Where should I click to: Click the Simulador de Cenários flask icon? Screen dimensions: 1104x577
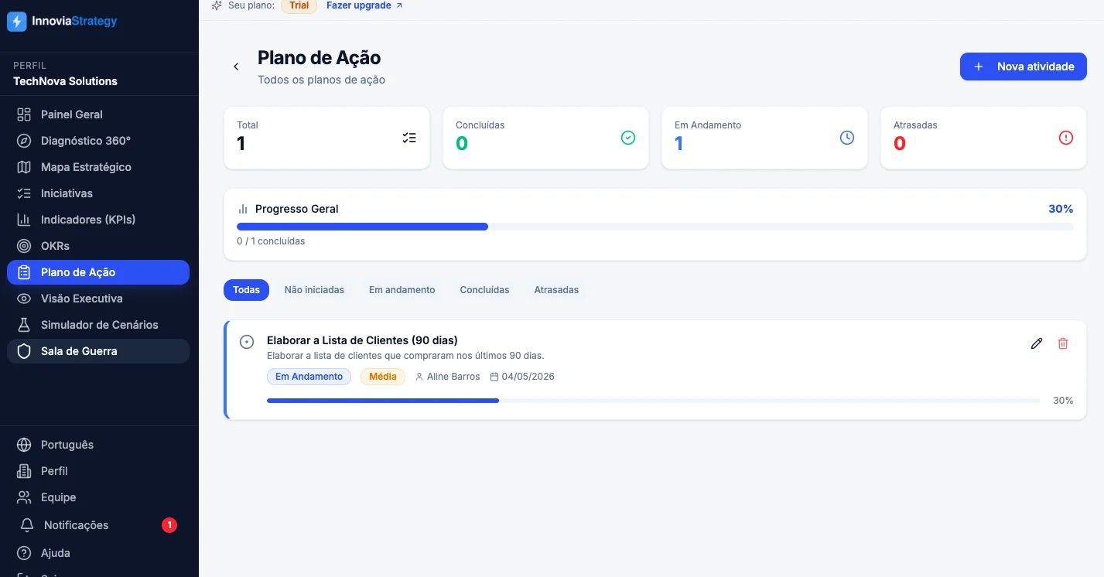24,325
